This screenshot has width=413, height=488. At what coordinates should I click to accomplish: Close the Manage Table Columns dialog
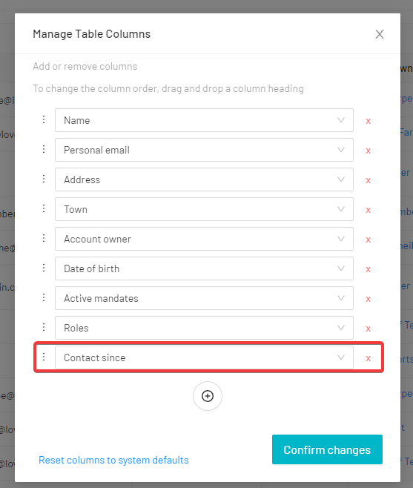point(380,34)
